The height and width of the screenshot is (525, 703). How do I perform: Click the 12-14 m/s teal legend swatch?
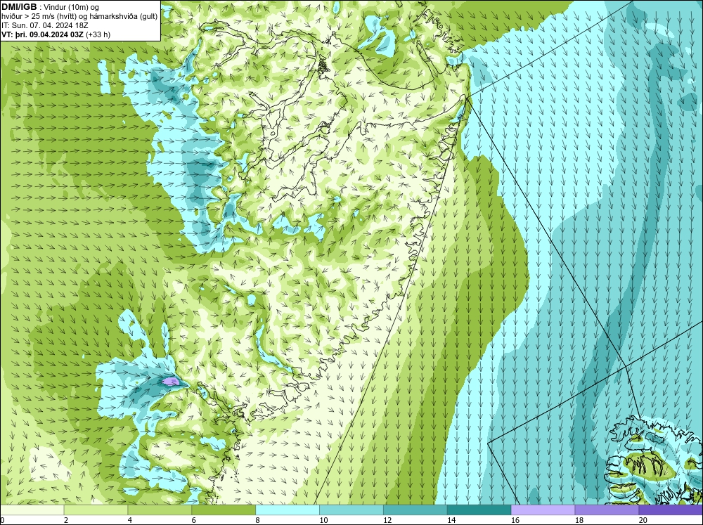point(415,510)
